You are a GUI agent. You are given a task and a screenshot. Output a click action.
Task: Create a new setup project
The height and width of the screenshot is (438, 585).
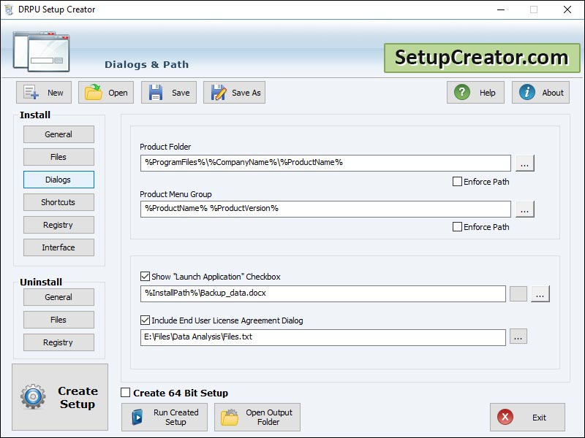[x=31, y=92]
